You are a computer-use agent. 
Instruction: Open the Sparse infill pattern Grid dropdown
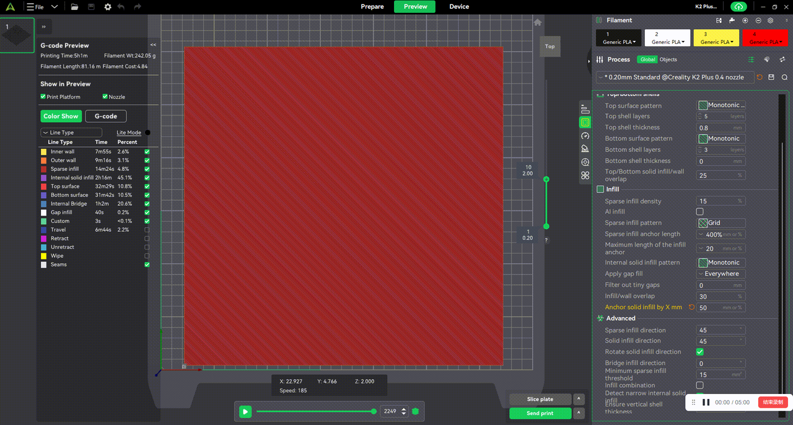721,223
